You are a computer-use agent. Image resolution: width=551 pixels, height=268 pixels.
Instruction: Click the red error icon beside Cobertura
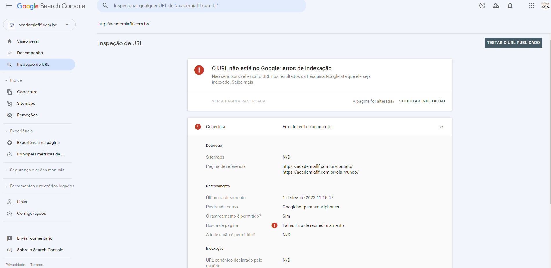198,127
